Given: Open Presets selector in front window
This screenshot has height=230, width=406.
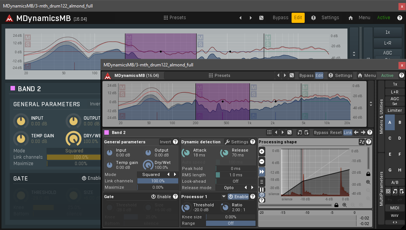Looking at the screenshot, I should [219, 75].
